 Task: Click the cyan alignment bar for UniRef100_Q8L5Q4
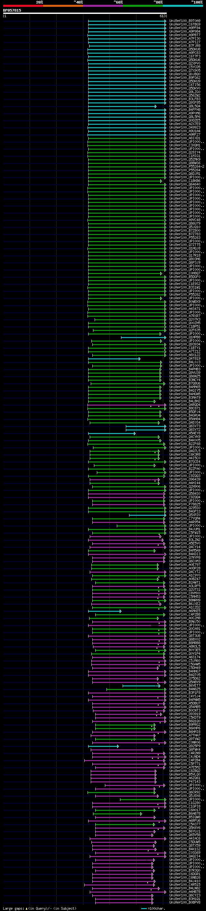pyautogui.click(x=122, y=106)
